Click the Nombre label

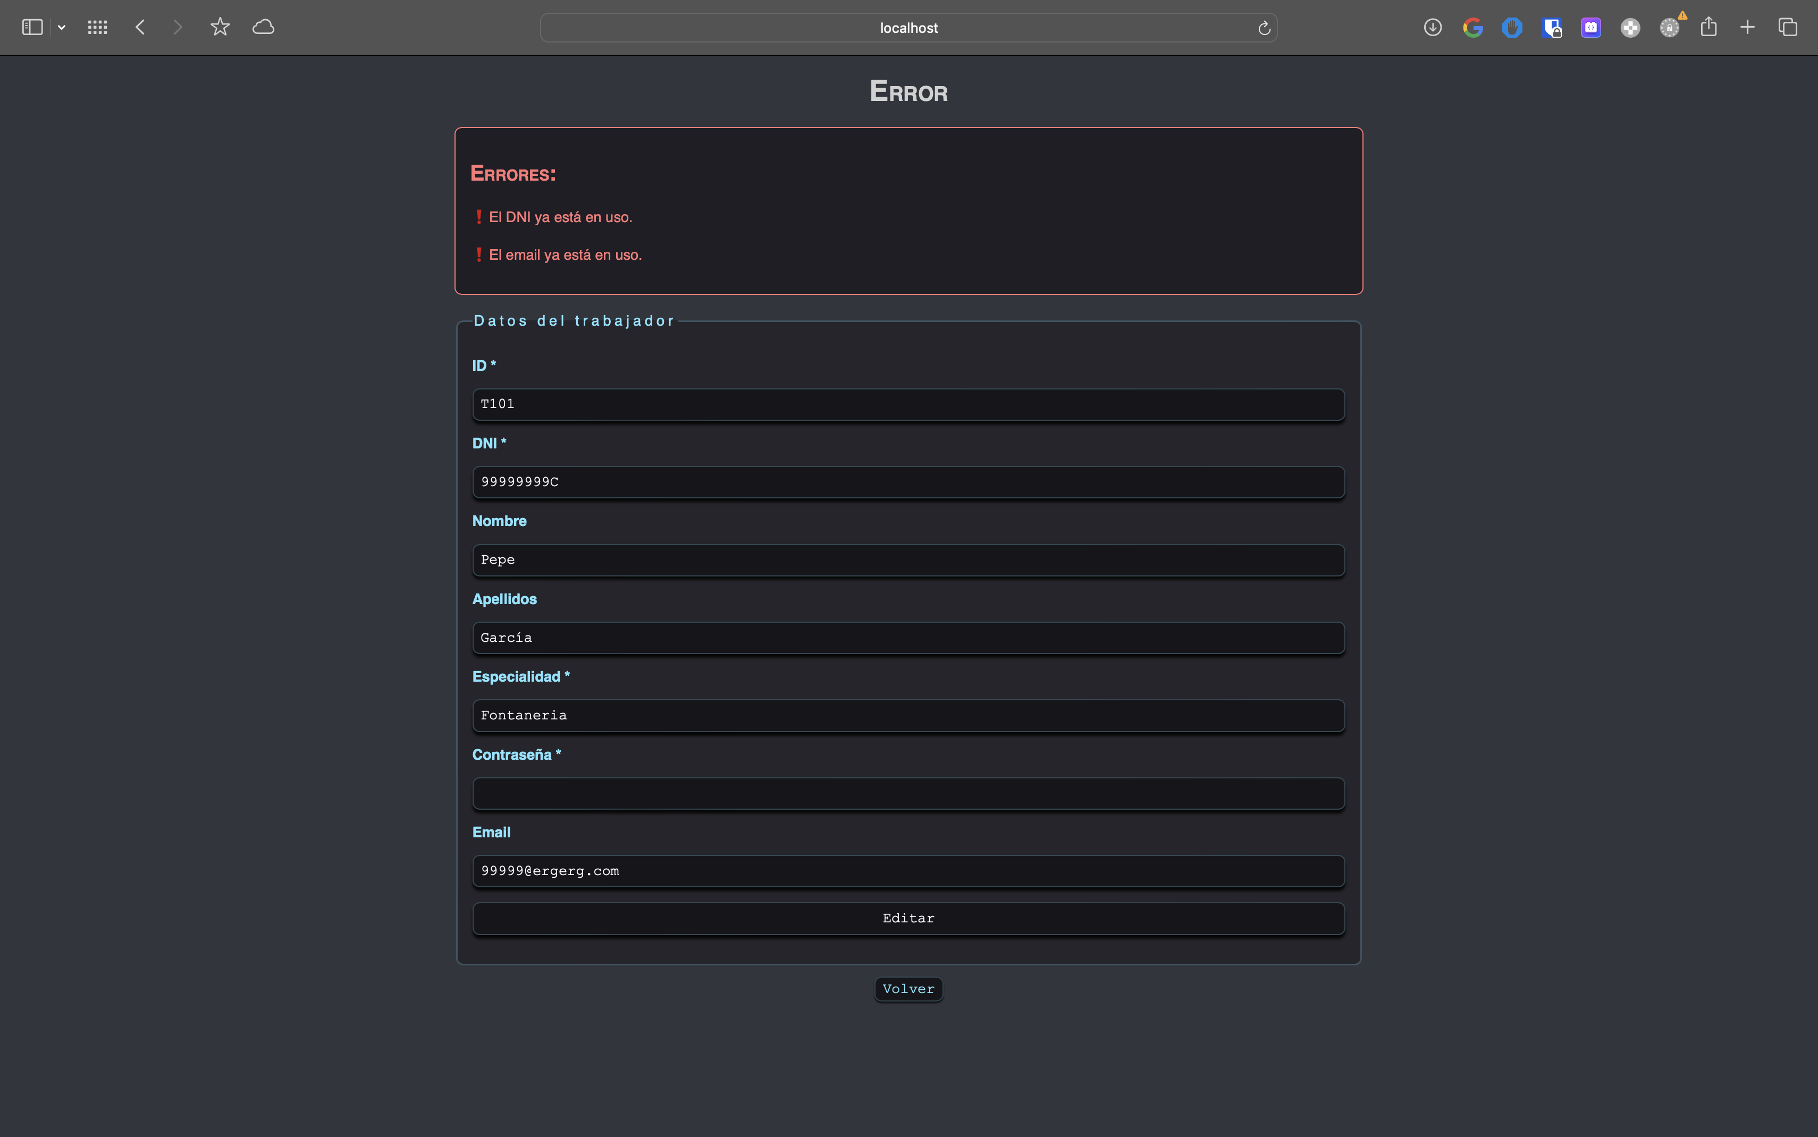tap(500, 521)
